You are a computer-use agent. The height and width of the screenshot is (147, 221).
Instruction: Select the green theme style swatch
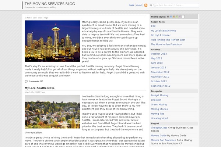point(177,17)
